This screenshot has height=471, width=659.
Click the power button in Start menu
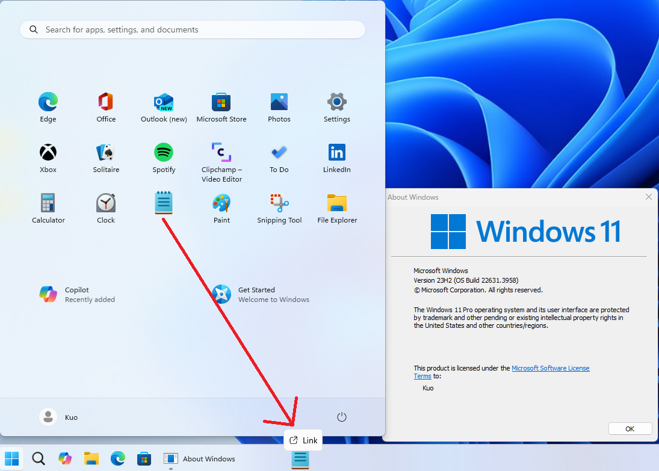click(342, 417)
